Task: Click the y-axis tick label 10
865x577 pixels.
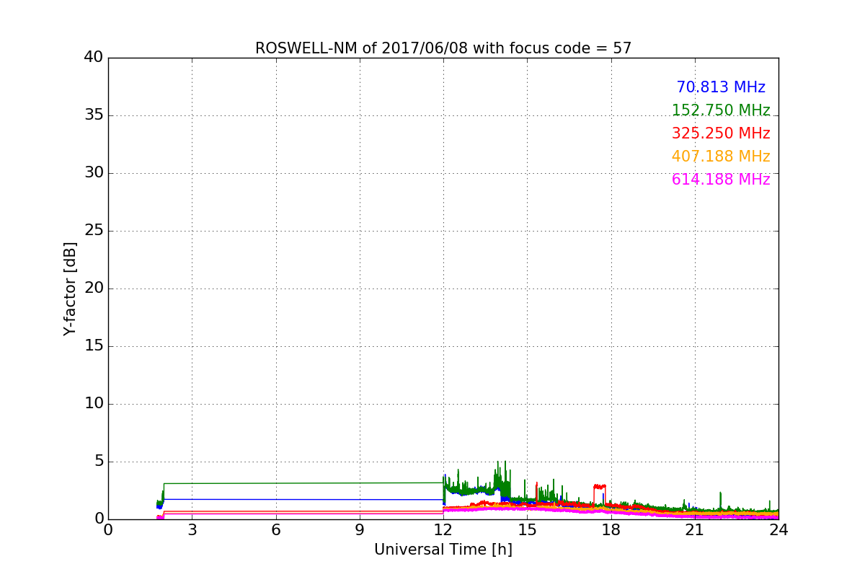Action: 94,404
